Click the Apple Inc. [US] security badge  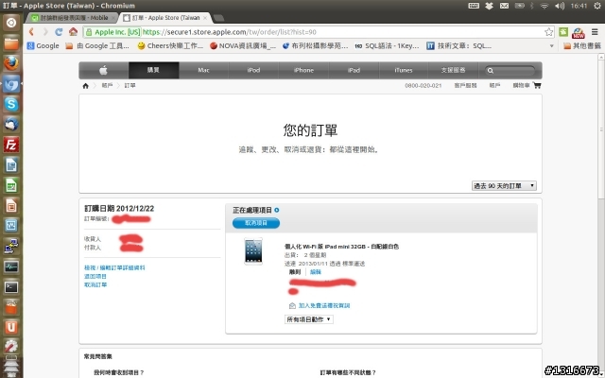112,32
